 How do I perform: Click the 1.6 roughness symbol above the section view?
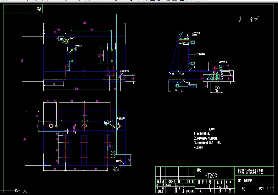point(181,33)
